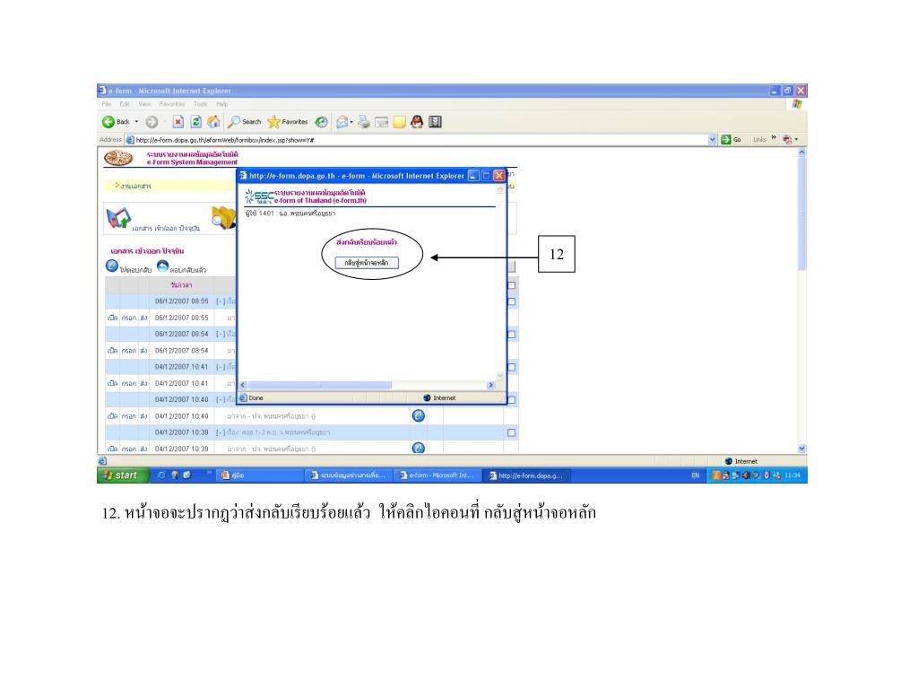This screenshot has height=689, width=918.
Task: Click the popup's horizontal scrollbar thumb
Action: 319,385
